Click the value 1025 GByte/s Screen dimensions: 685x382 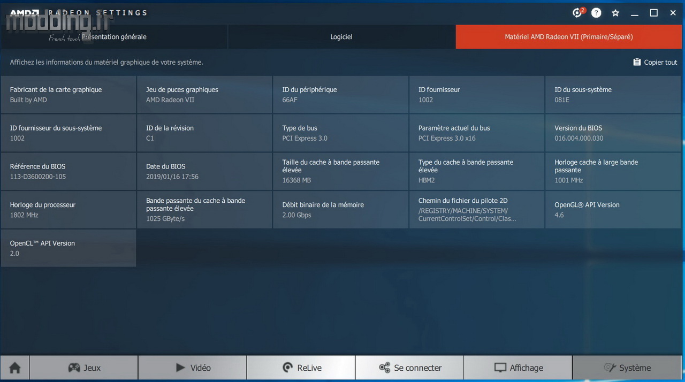pos(165,219)
